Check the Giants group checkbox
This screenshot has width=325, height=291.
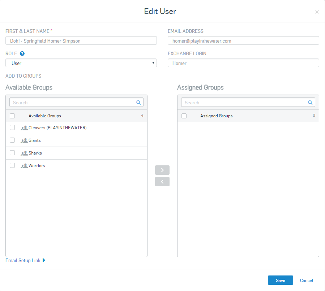pyautogui.click(x=12, y=140)
